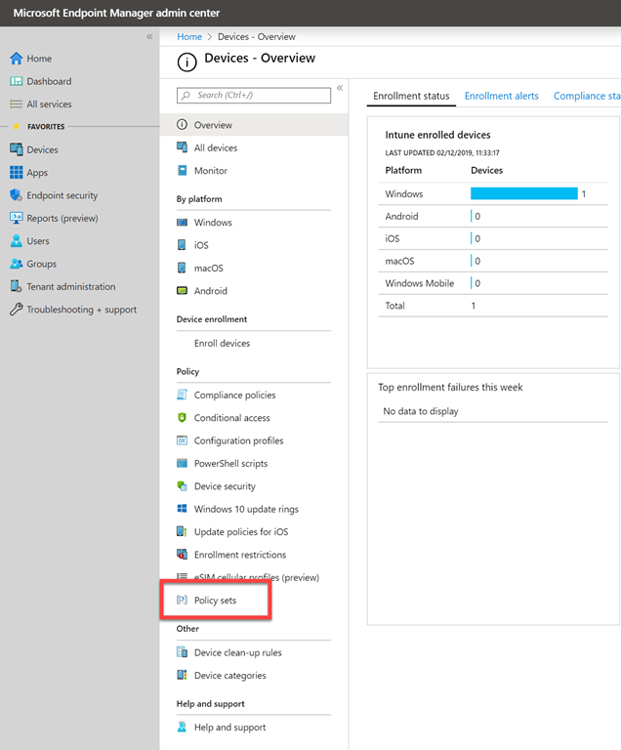
Task: Click the Windows enrolled devices bar
Action: point(524,194)
